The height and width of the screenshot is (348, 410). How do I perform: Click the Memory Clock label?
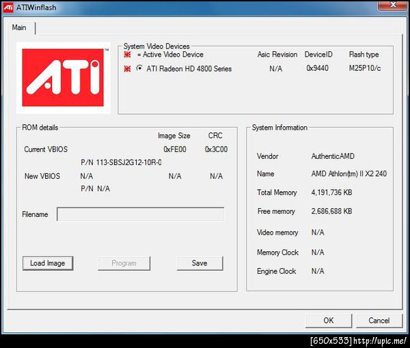277,252
